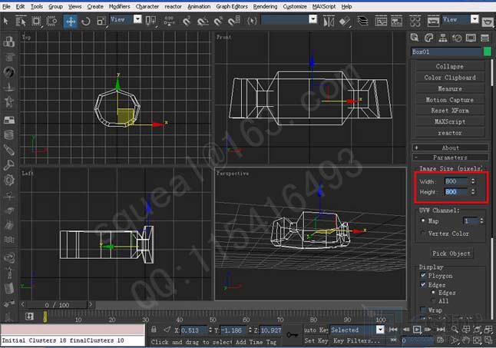Viewport: 496px width, 348px height.
Task: Open Render Scene dialog icon
Action: [433, 22]
